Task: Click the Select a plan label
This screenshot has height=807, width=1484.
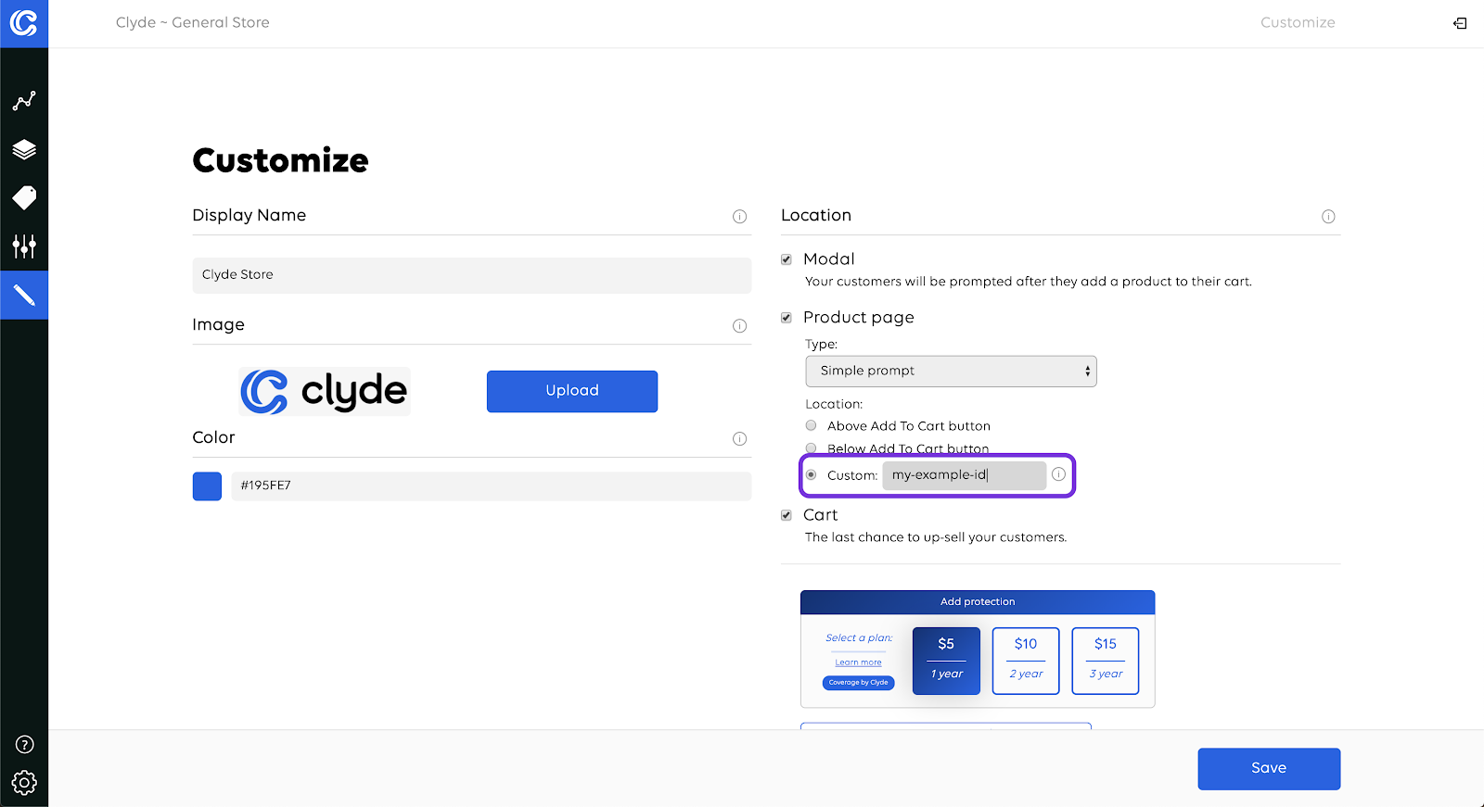Action: pyautogui.click(x=859, y=637)
